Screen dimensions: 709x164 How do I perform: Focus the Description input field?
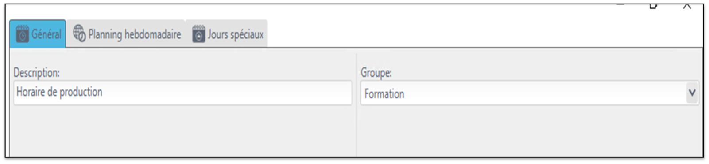click(182, 93)
